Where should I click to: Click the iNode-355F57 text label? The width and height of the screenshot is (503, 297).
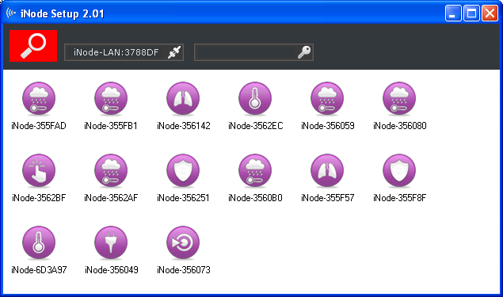pyautogui.click(x=327, y=198)
